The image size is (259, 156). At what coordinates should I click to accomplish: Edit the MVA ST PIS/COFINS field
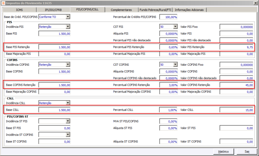pyautogui.click(x=168, y=121)
